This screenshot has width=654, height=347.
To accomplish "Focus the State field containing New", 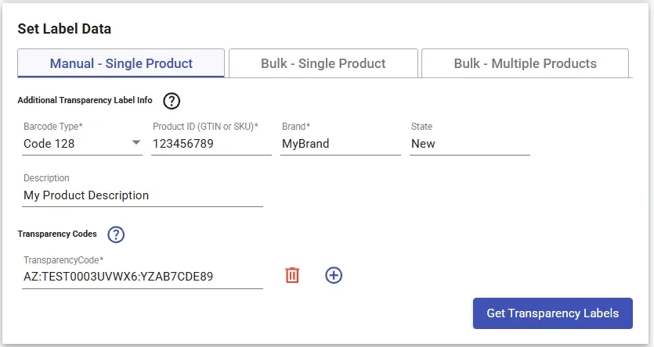I will click(470, 144).
